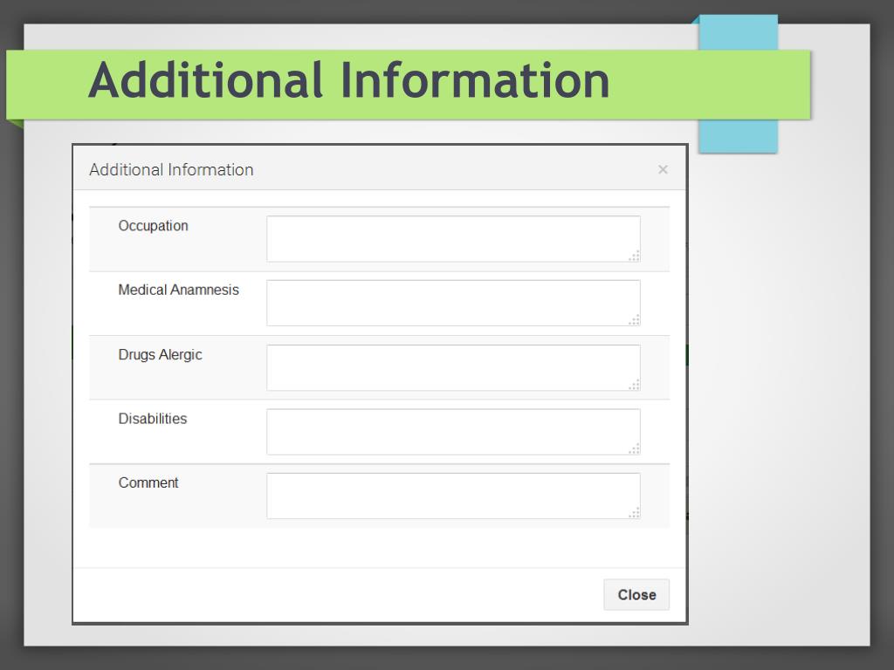The image size is (894, 670).
Task: Focus the Comment text area
Action: (453, 496)
